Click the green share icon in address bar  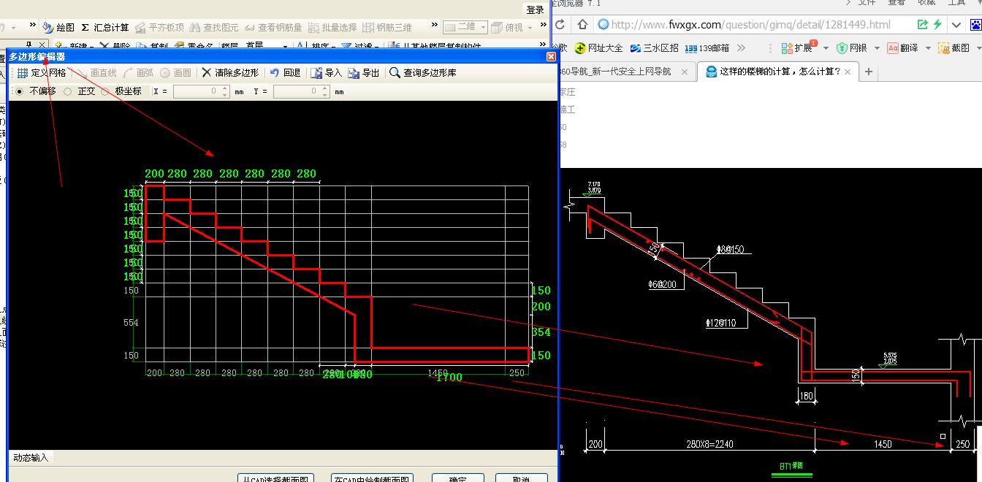click(923, 25)
